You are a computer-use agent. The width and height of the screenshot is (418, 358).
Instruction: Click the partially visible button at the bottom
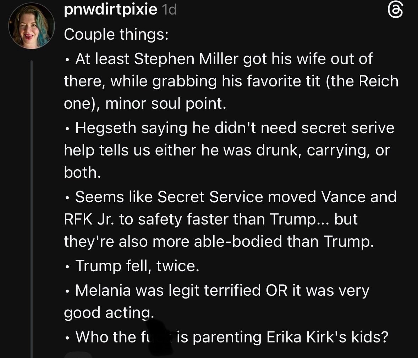(78, 354)
